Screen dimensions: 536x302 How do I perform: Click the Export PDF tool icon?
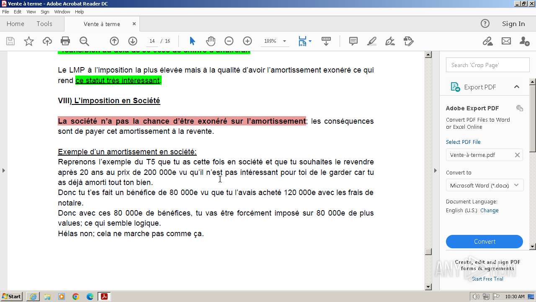(x=455, y=87)
